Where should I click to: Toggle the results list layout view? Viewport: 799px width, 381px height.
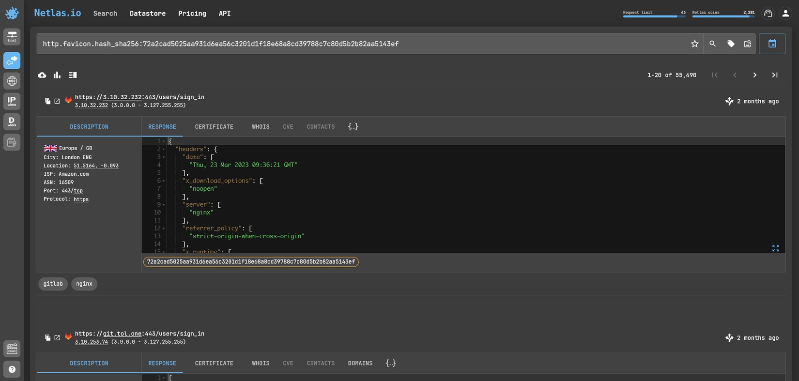pos(73,75)
